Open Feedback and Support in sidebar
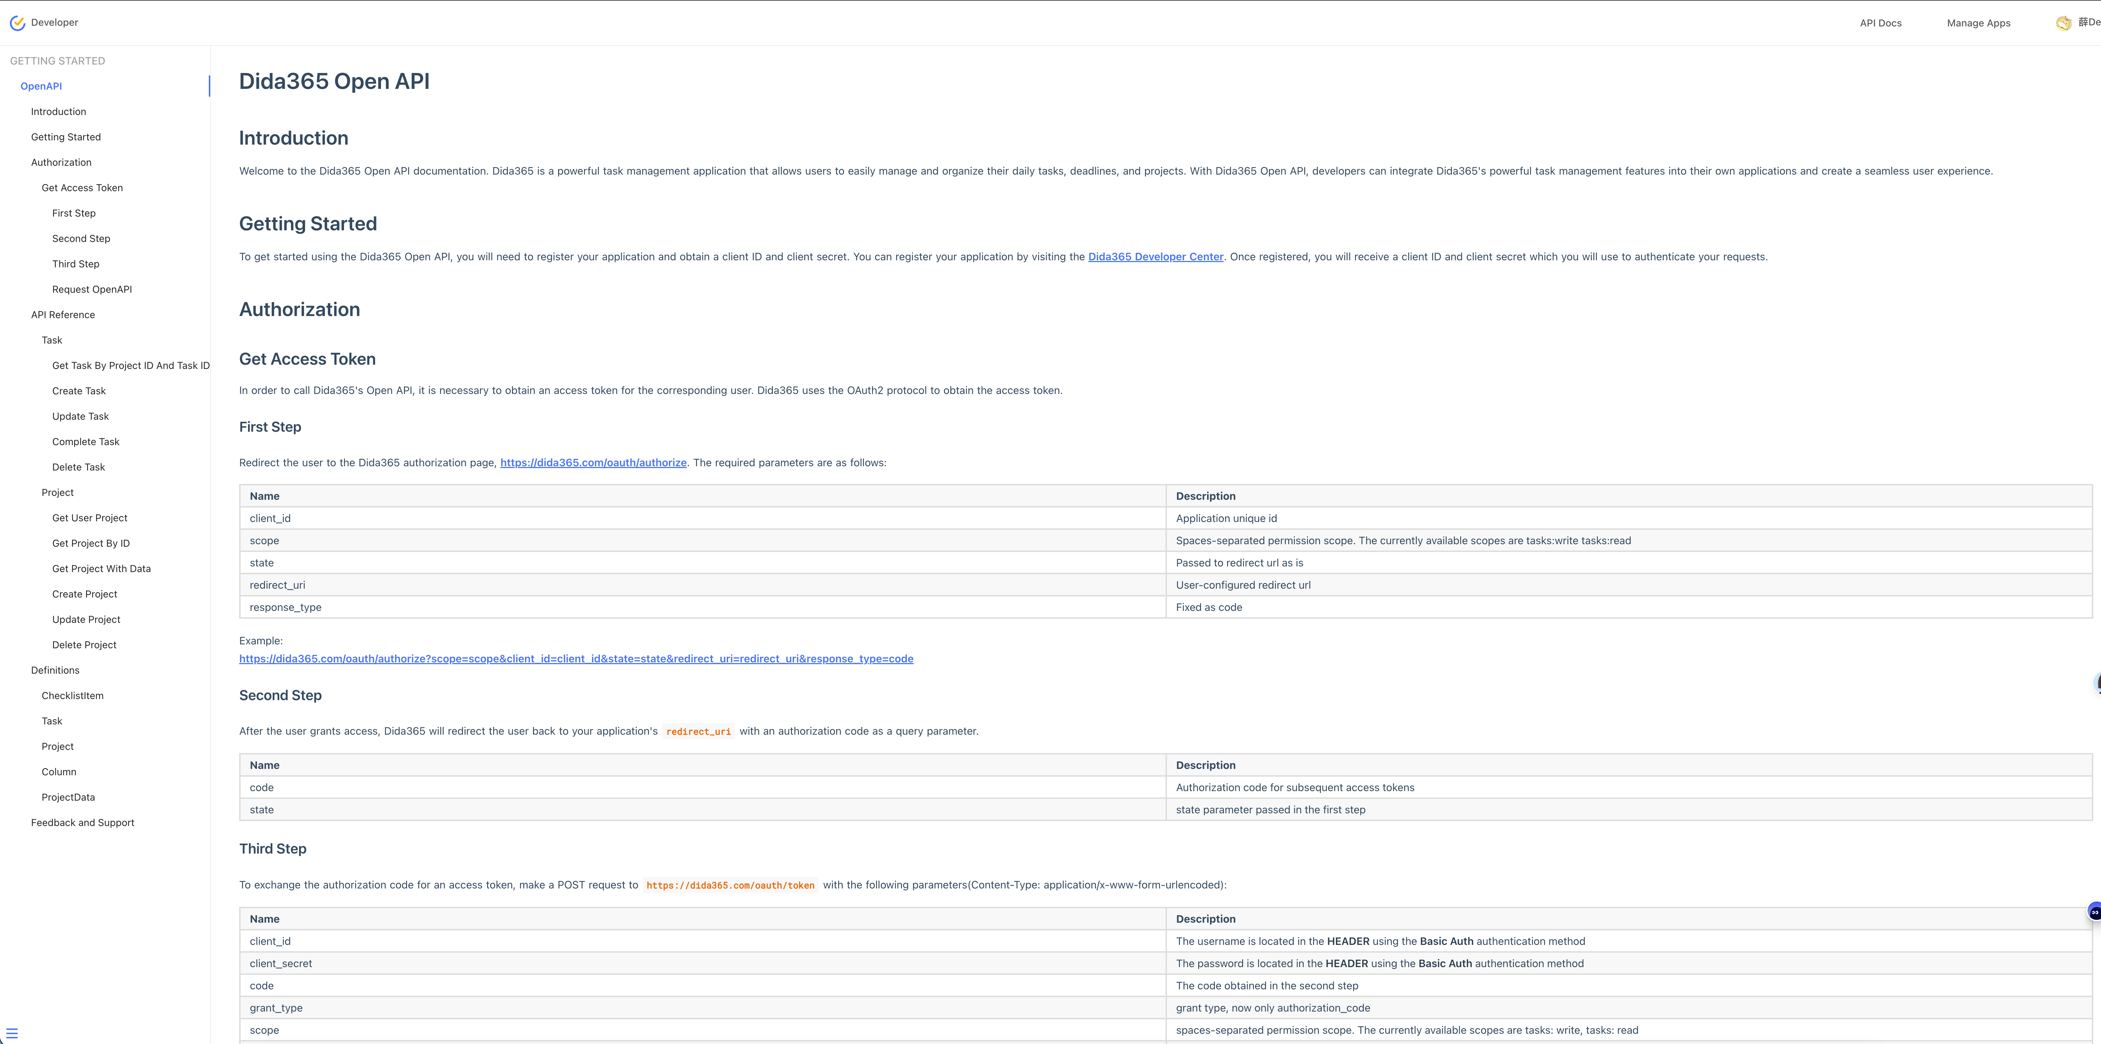2101x1044 pixels. pyautogui.click(x=83, y=823)
